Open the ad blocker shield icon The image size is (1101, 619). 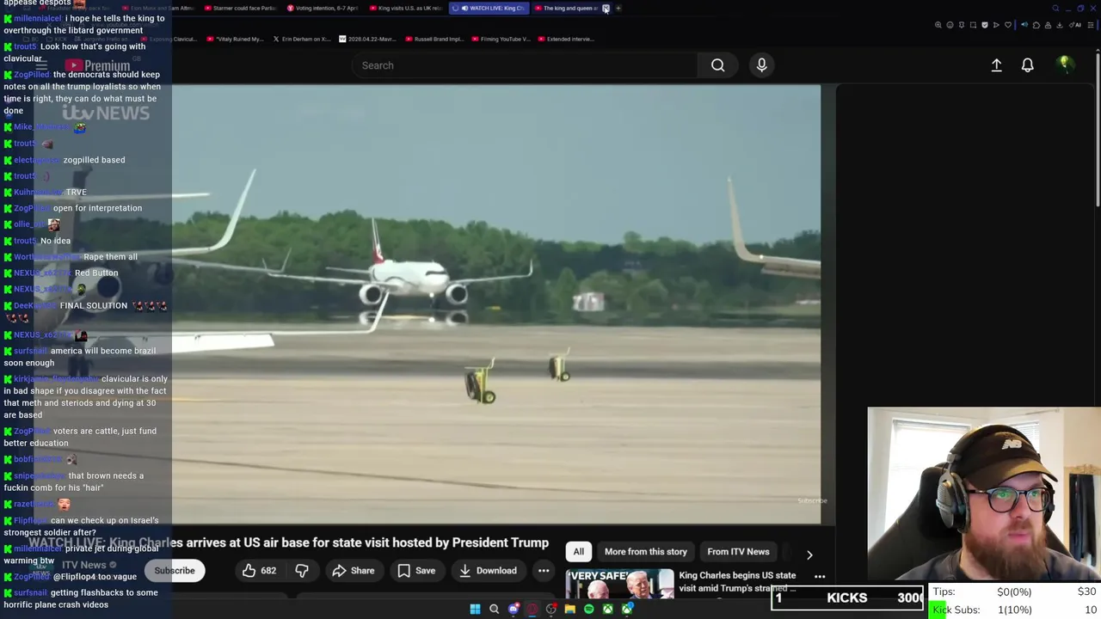[x=985, y=25]
